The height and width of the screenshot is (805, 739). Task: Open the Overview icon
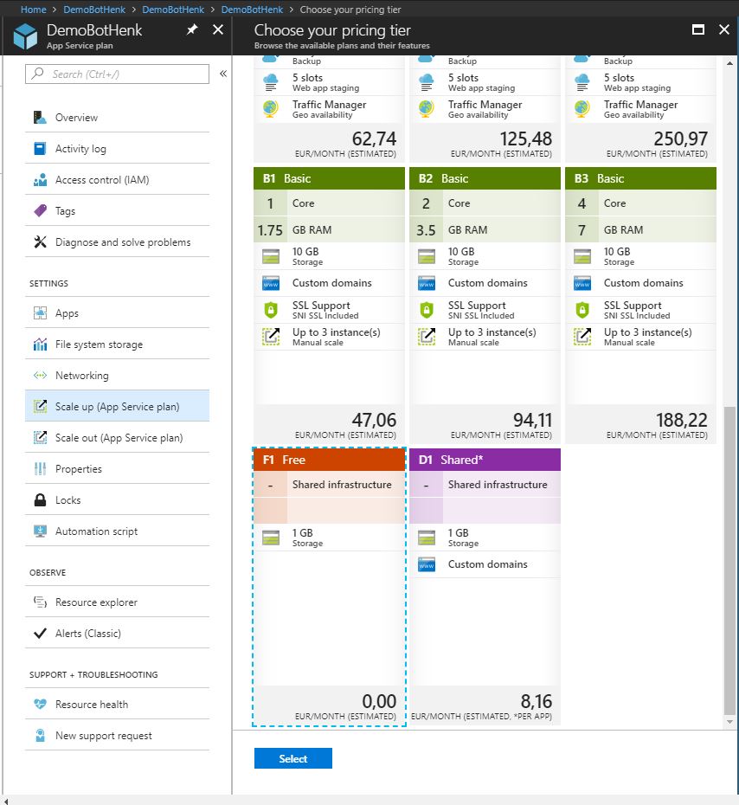pyautogui.click(x=40, y=117)
